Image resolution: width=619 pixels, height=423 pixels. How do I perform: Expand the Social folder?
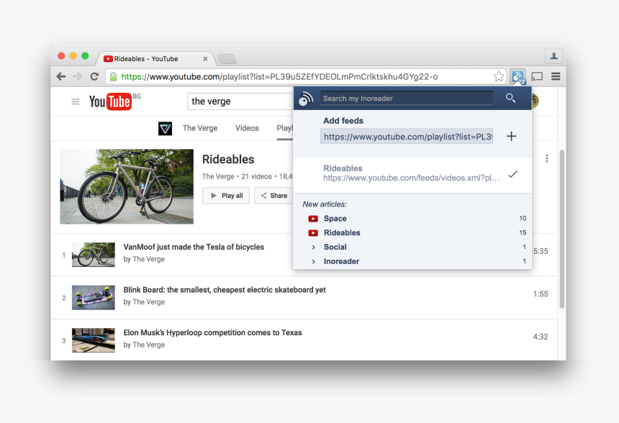(x=313, y=247)
